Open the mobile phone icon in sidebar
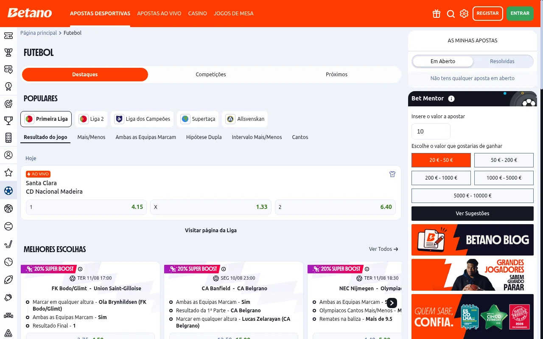This screenshot has width=543, height=339. pos(8,138)
